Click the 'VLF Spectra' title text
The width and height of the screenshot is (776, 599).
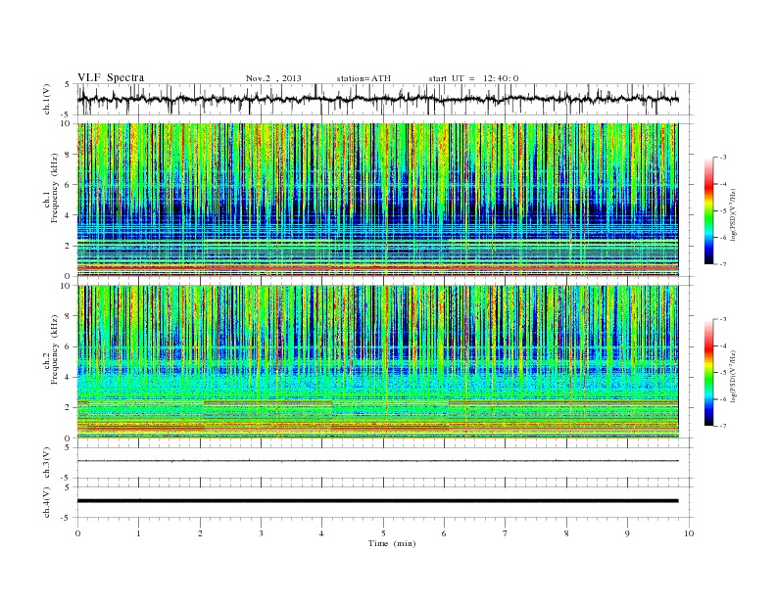click(x=111, y=77)
